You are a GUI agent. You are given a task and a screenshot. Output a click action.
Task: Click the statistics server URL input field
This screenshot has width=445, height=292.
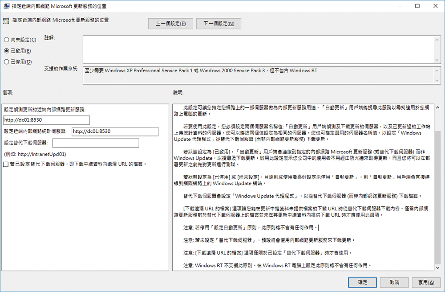115,132
